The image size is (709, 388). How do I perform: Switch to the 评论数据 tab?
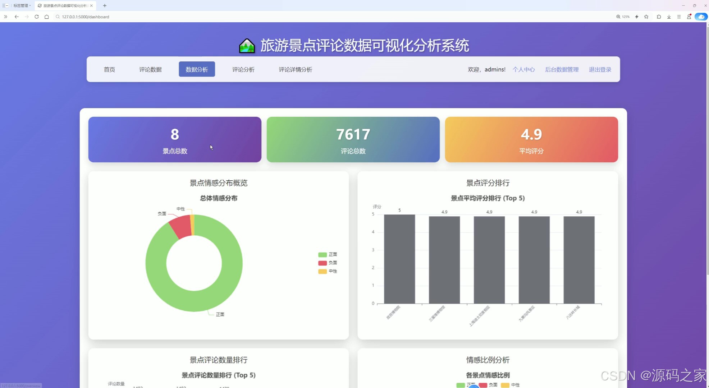pyautogui.click(x=150, y=69)
